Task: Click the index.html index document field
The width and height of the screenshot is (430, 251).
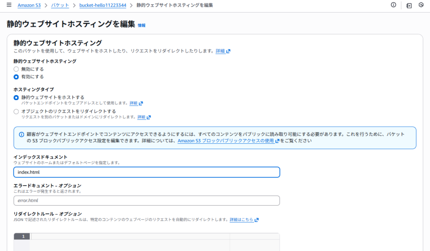Action: point(147,172)
